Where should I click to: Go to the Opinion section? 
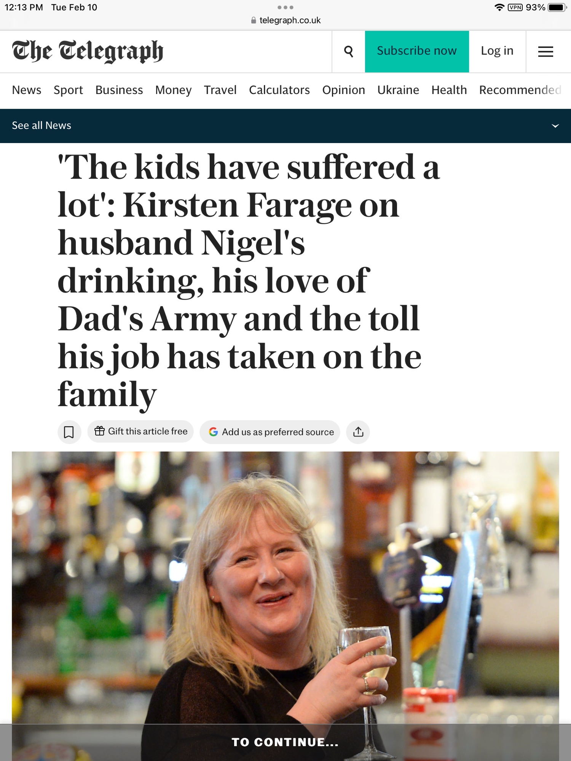[x=343, y=90]
